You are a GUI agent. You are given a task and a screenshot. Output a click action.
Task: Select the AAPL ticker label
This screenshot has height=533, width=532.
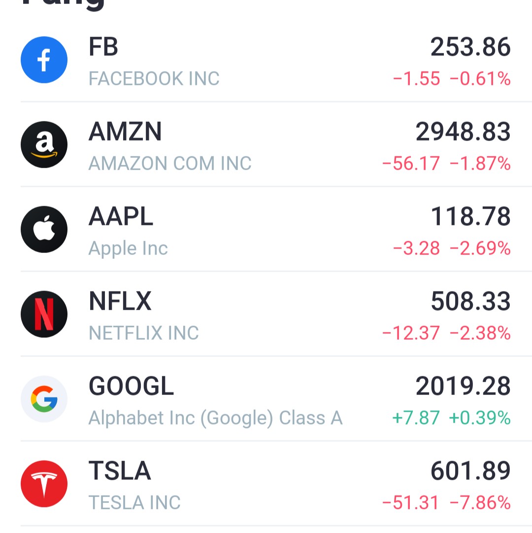pyautogui.click(x=121, y=217)
